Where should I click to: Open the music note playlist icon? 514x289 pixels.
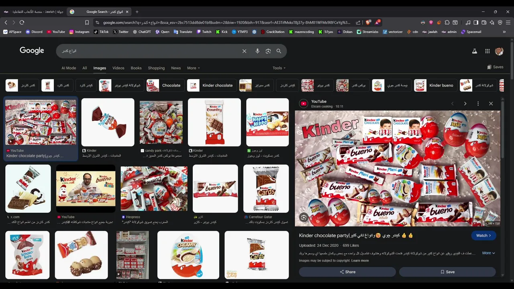click(x=468, y=22)
